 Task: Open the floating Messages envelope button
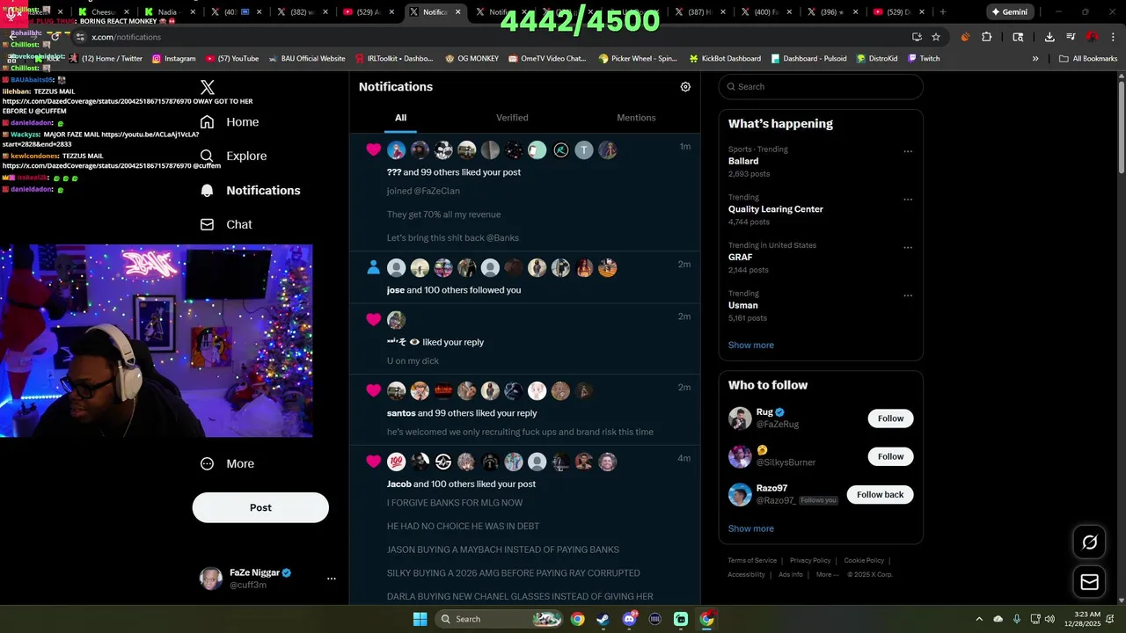1089,582
